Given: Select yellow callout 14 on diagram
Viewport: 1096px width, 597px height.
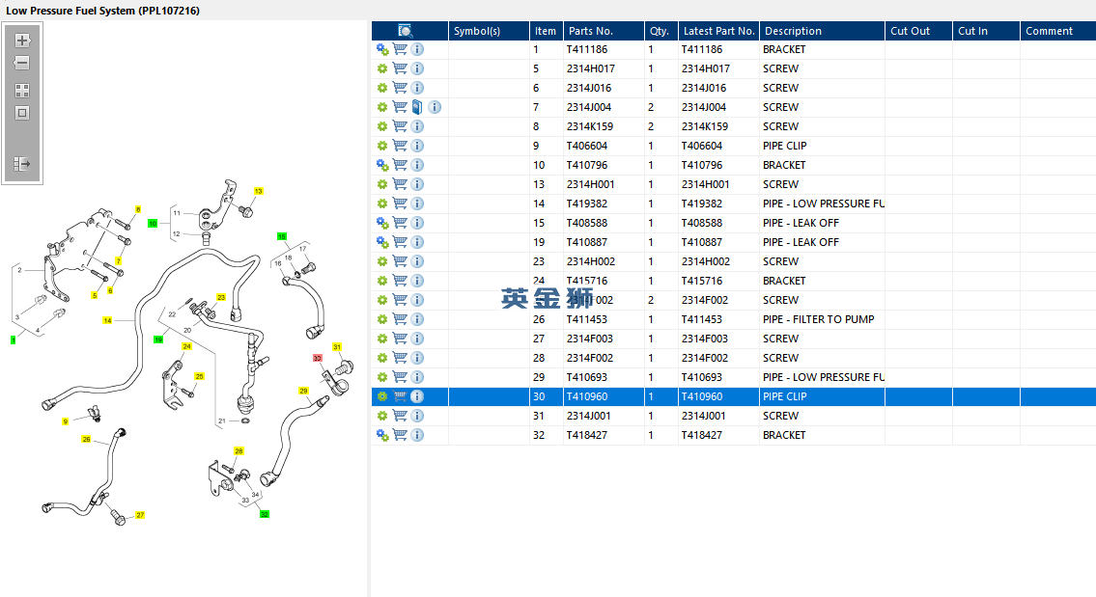Looking at the screenshot, I should pos(107,320).
